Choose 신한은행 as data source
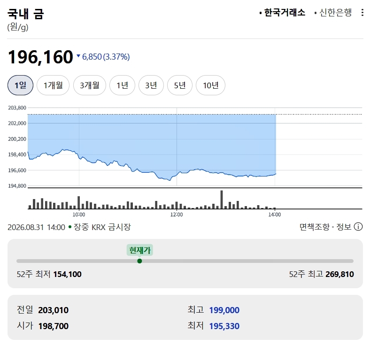This screenshot has height=346, width=370. coord(333,13)
